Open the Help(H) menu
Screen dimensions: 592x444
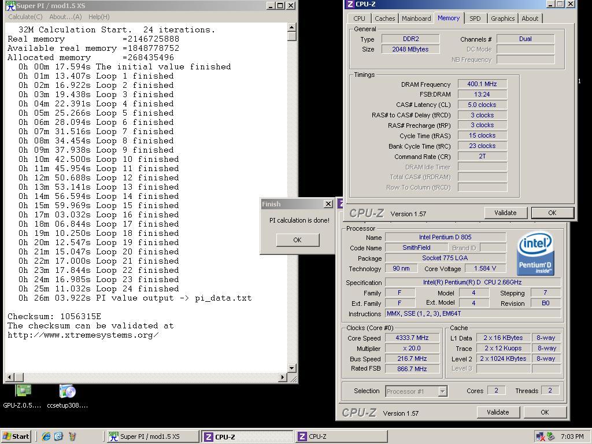pos(99,17)
